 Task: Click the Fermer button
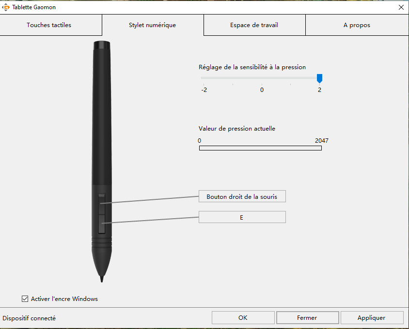tap(307, 318)
